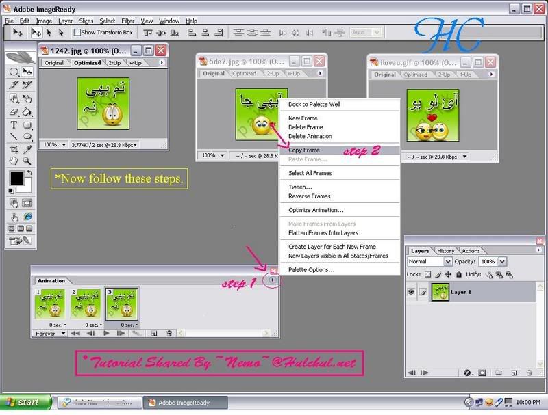This screenshot has width=548, height=415.
Task: Play the animation
Action: 106,334
